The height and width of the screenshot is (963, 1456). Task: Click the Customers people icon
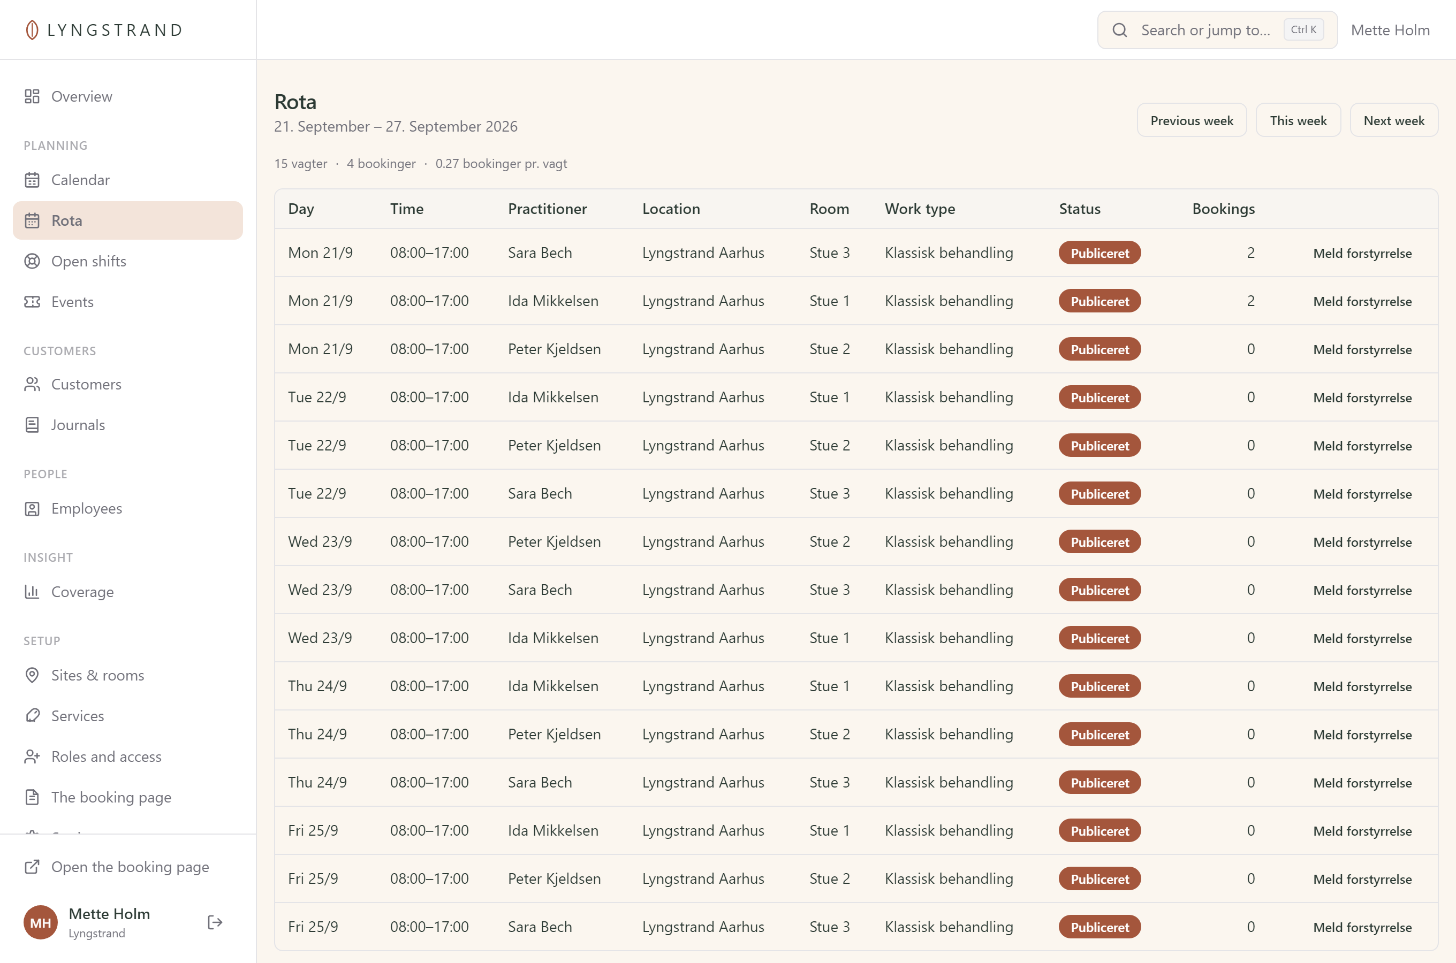(x=32, y=385)
